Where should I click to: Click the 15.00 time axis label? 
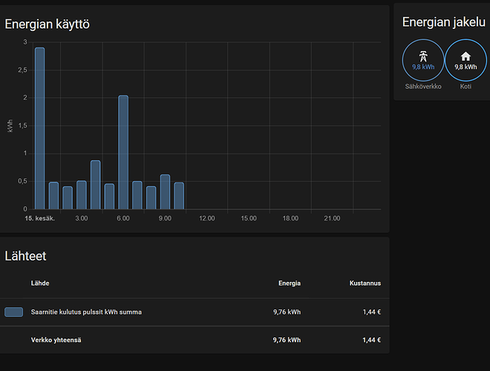(x=249, y=218)
